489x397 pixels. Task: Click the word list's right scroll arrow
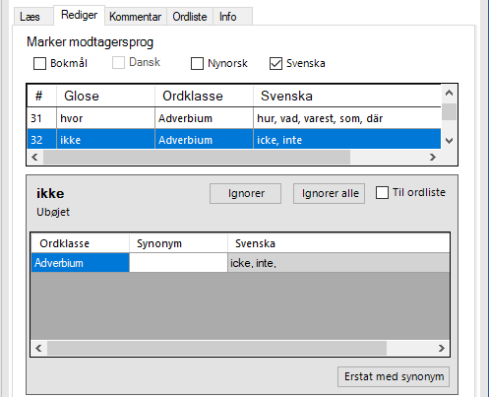coord(433,158)
